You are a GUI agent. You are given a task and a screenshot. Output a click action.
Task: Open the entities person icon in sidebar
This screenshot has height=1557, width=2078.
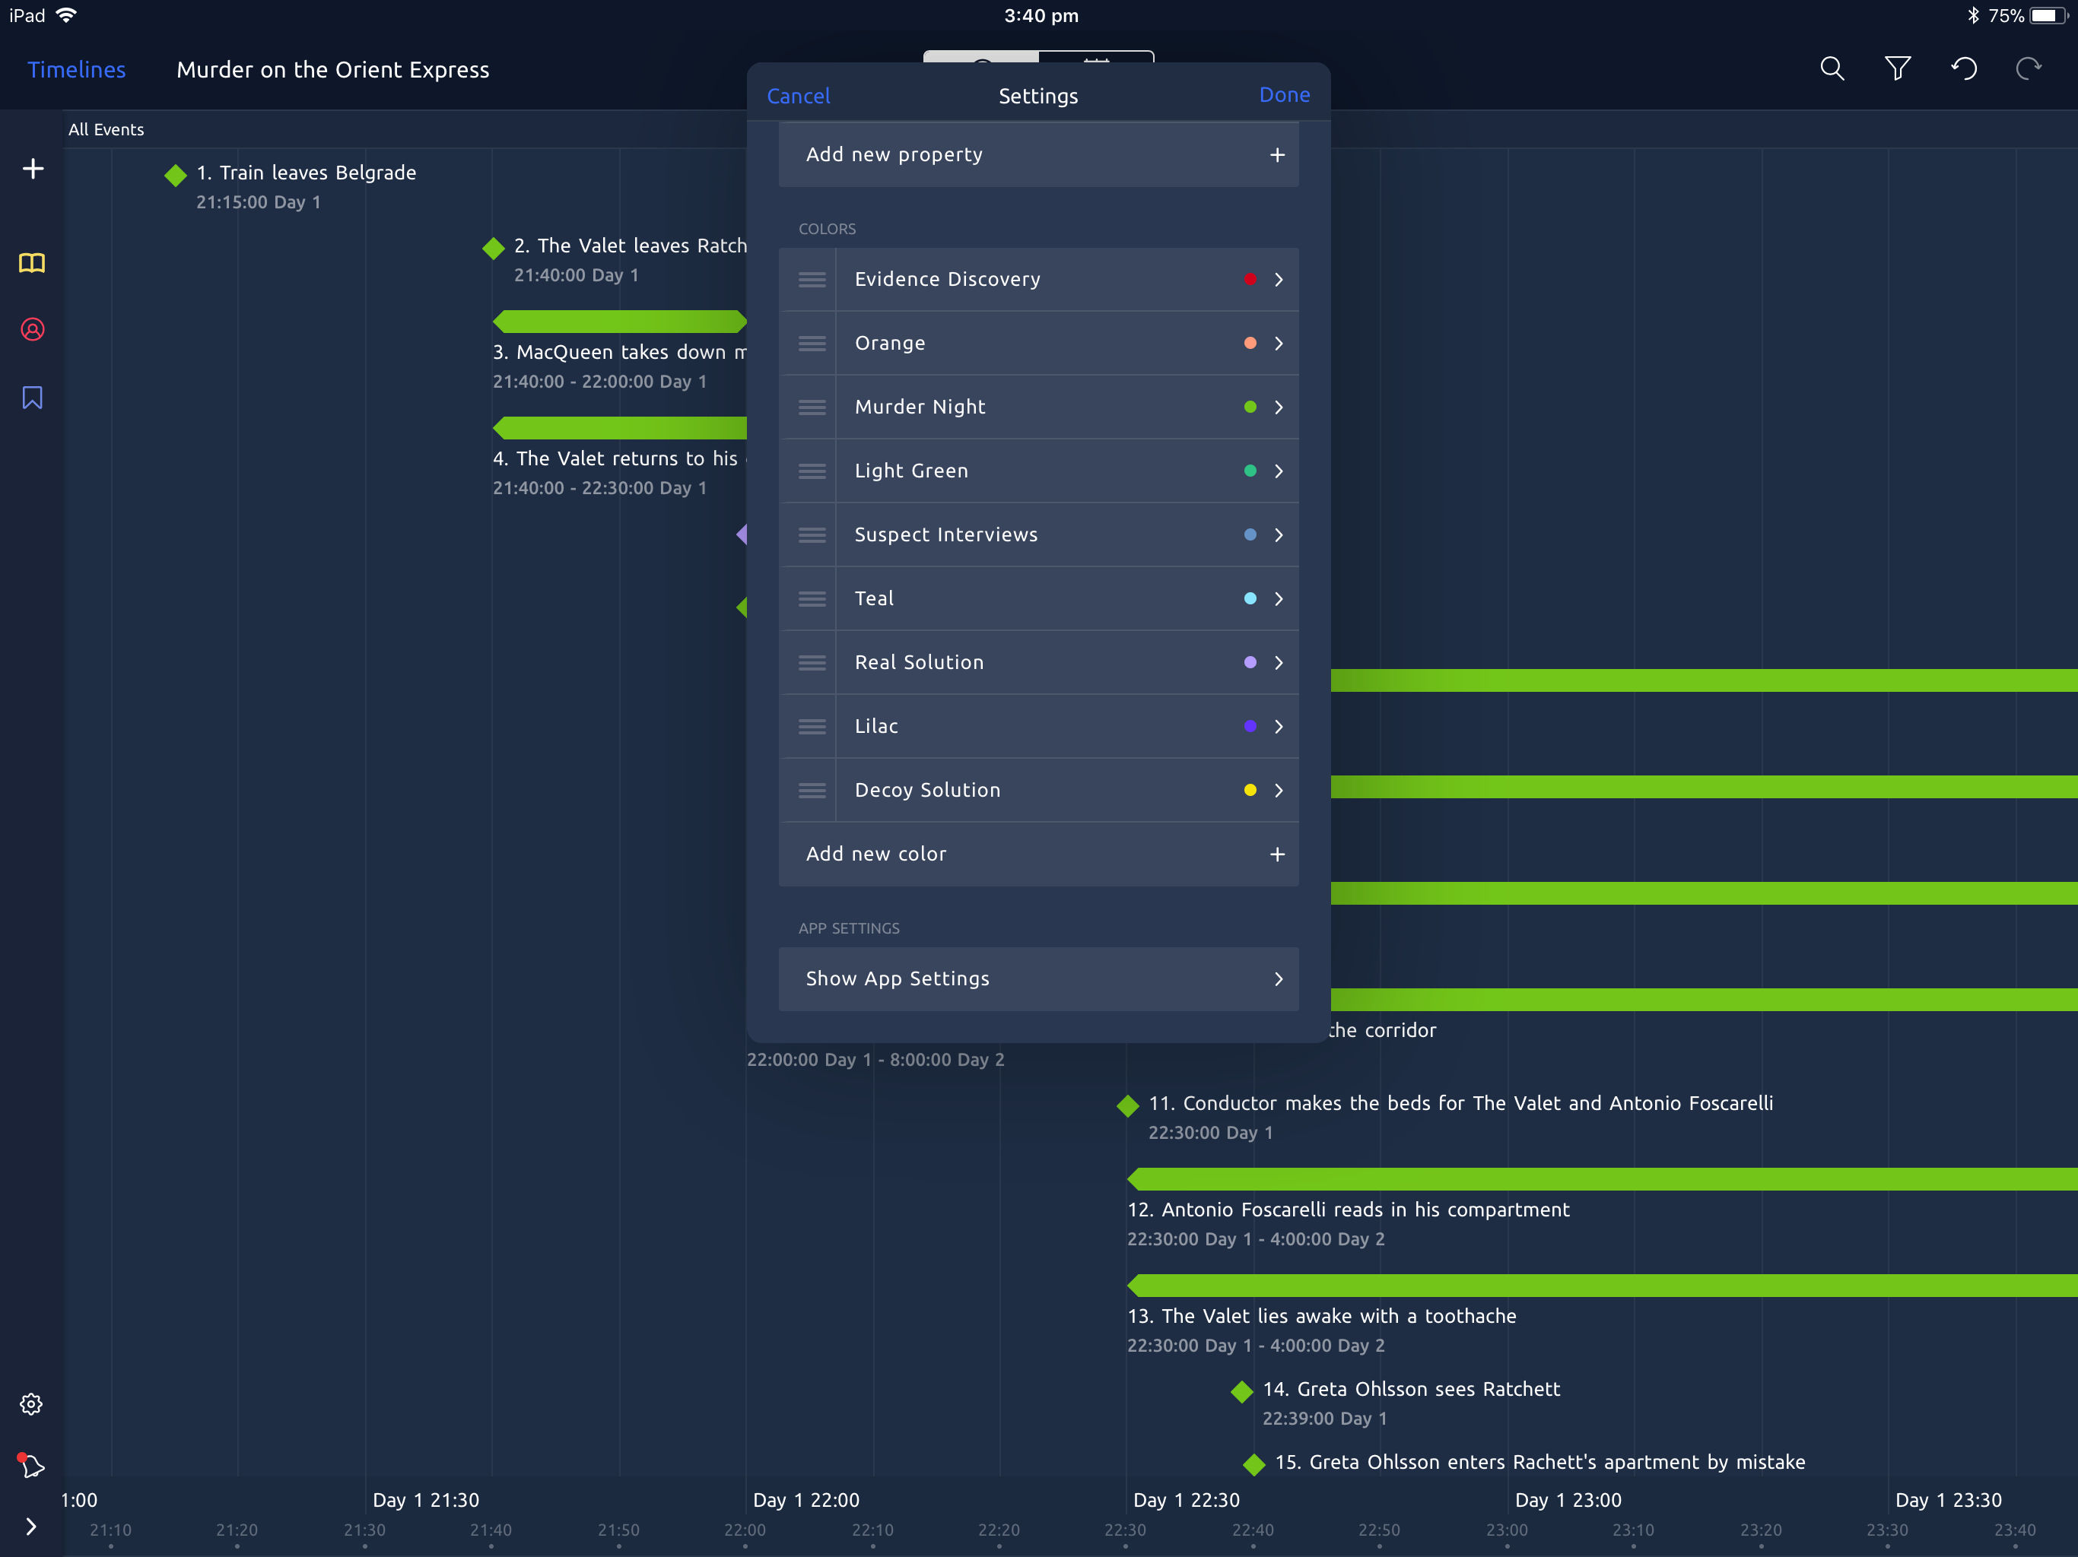[32, 330]
